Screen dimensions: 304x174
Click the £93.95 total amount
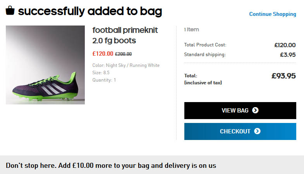pyautogui.click(x=283, y=76)
